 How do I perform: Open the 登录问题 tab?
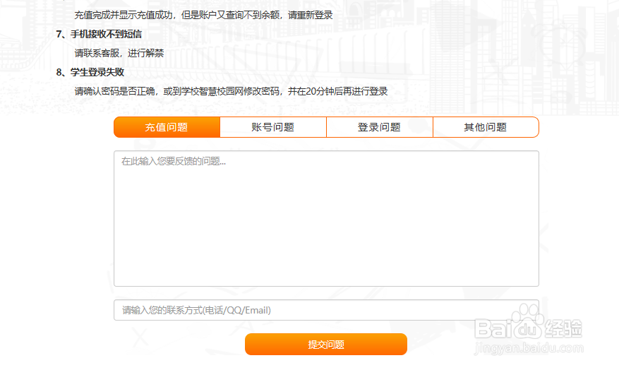379,127
